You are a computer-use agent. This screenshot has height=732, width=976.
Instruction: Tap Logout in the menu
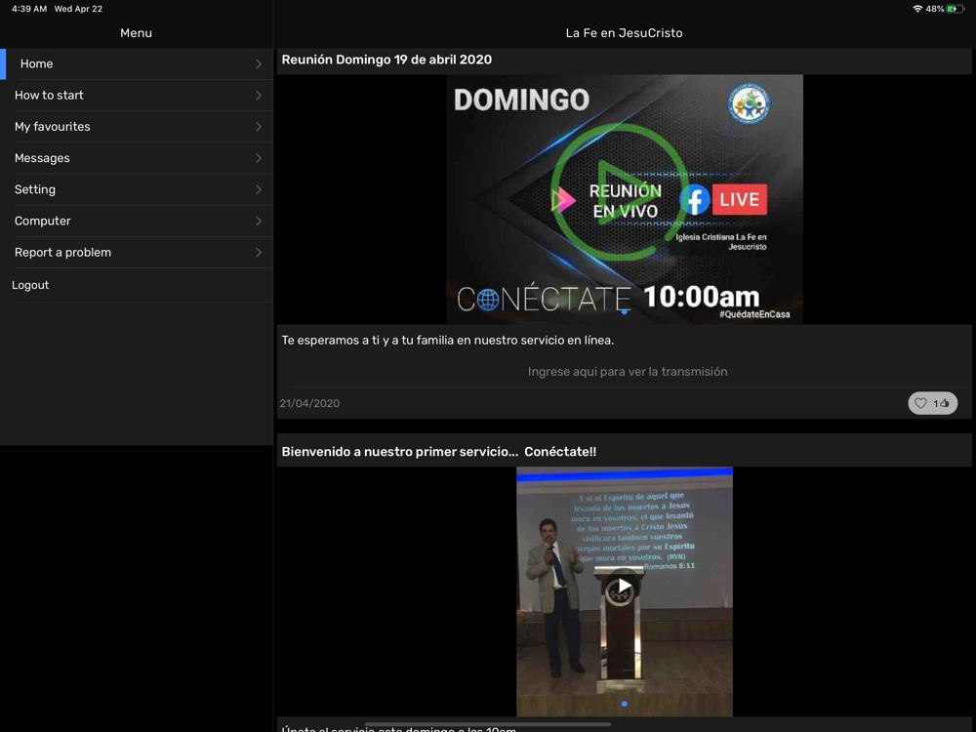coord(137,285)
